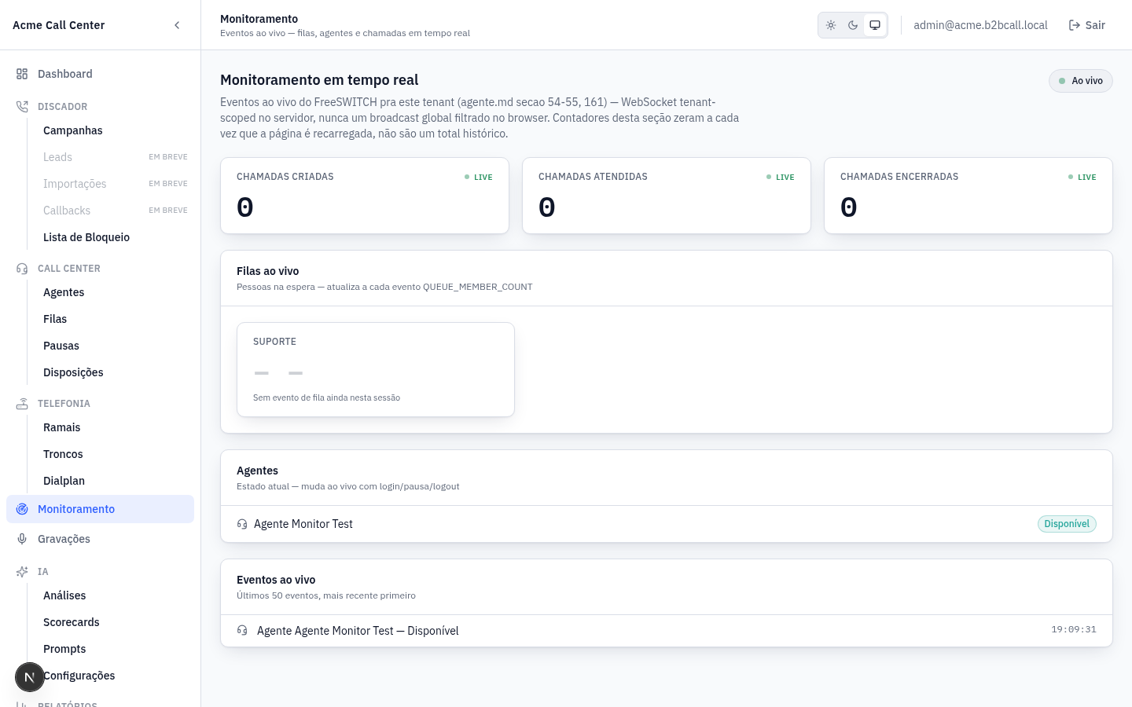The height and width of the screenshot is (707, 1132).
Task: Switch to light theme sun icon
Action: pos(831,25)
